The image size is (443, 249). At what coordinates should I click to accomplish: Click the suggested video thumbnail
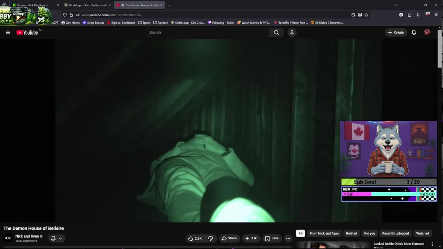pos(333,245)
